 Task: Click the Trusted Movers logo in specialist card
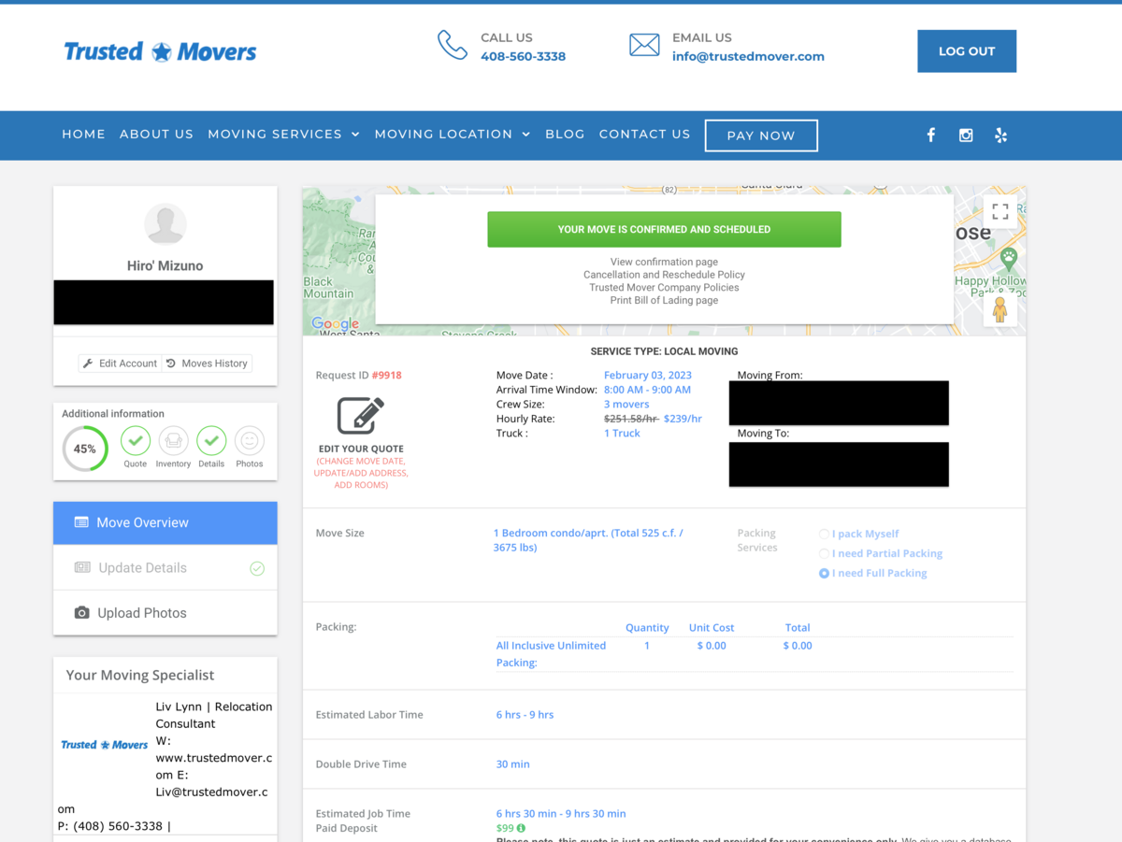104,745
